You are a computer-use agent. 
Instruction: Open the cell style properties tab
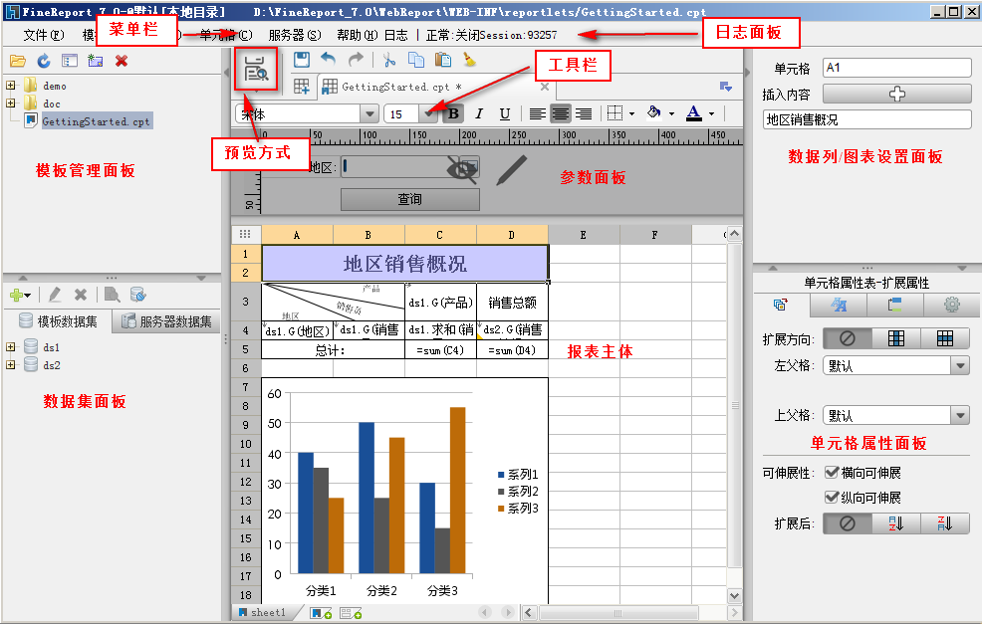838,305
